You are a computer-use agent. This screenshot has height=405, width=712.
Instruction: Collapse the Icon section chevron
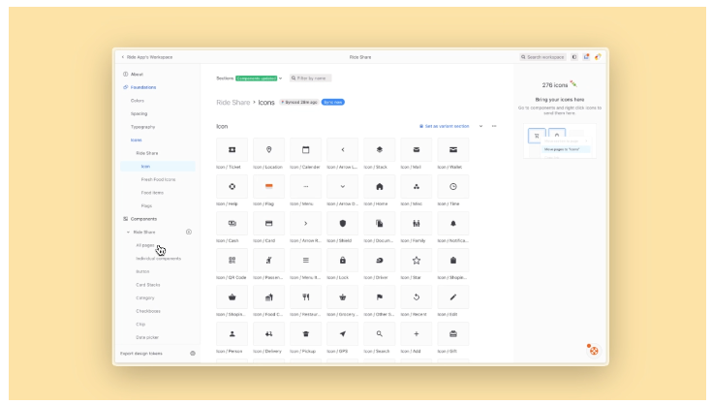point(480,126)
